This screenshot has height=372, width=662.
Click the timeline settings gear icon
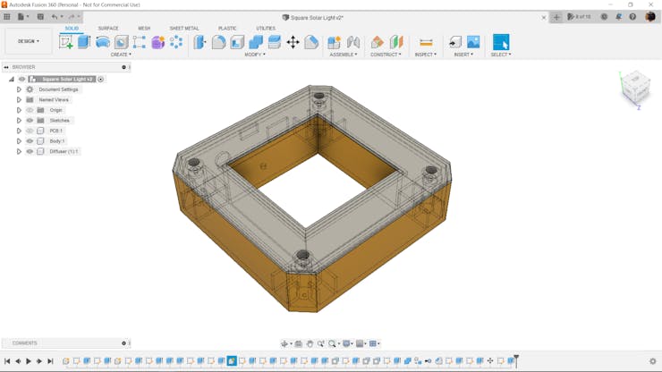(653, 361)
